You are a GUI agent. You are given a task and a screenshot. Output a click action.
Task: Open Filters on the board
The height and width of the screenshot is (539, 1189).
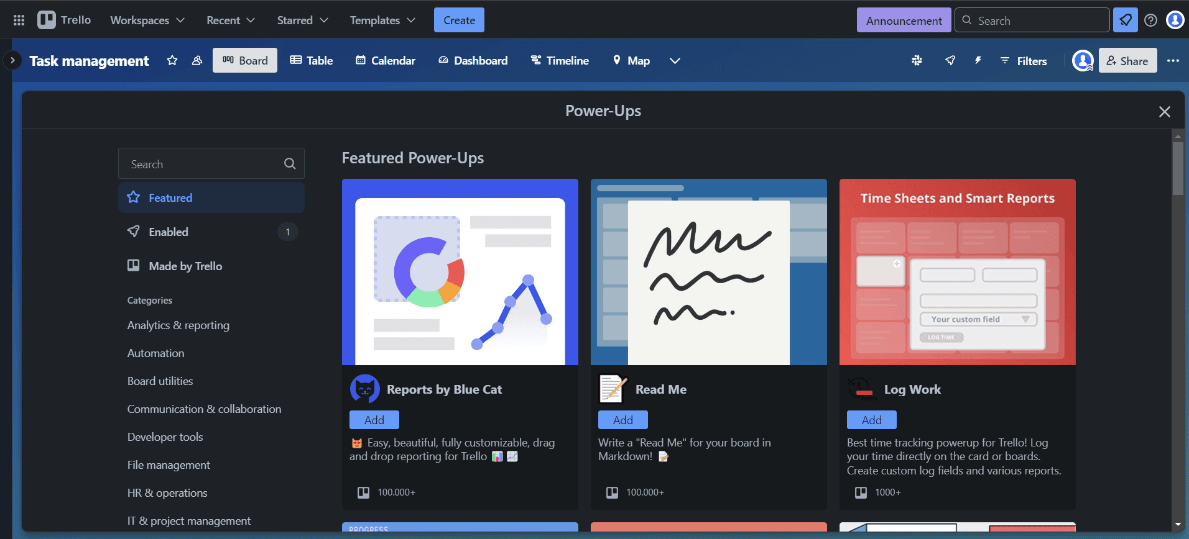1024,61
